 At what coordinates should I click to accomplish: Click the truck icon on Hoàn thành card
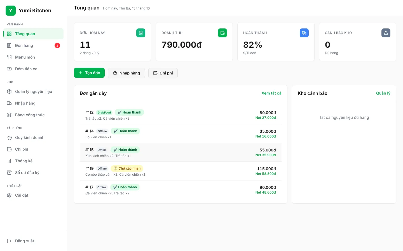pyautogui.click(x=304, y=33)
